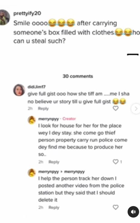Go to next slide with the right chevron
Viewport: 140px width, 223px height.
pyautogui.click(x=136, y=109)
